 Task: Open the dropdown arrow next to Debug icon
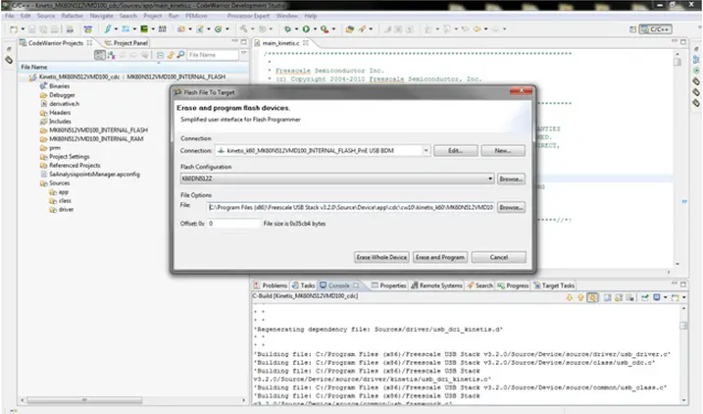[x=296, y=29]
